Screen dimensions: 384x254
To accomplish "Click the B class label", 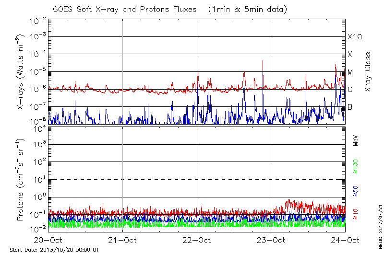I will [x=350, y=107].
